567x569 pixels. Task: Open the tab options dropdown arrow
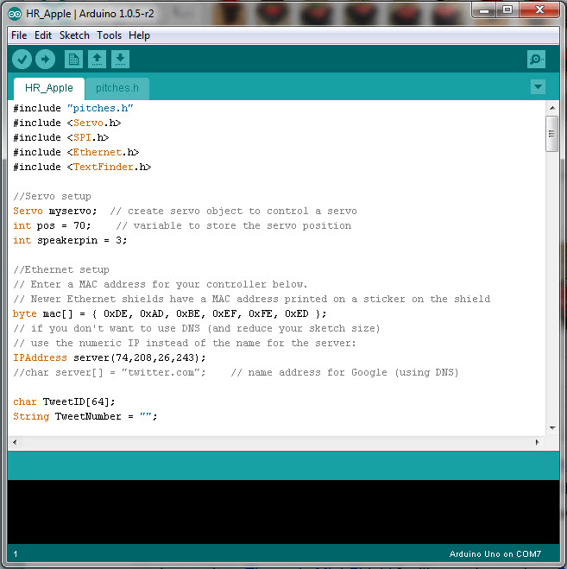tap(538, 86)
